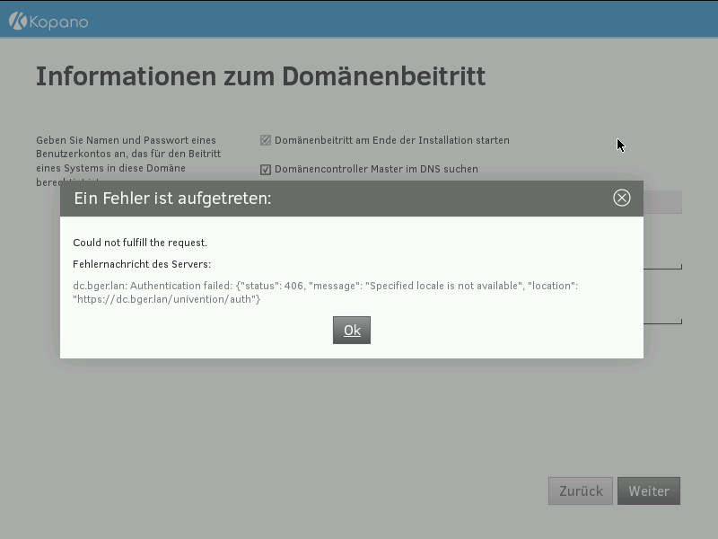Screen dimensions: 718x539
Task: Click the 'Ein Fehler ist aufgetreten:' dialog title
Action: [x=172, y=198]
